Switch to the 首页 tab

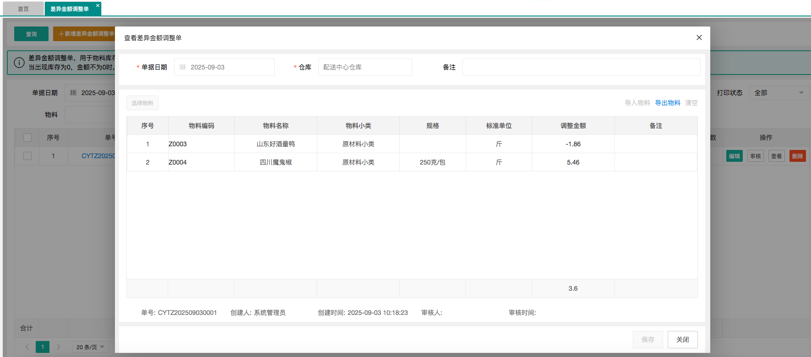tap(23, 9)
